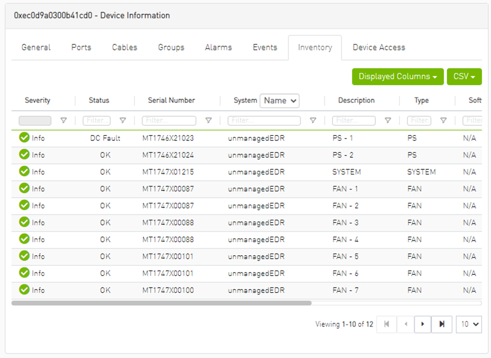Sort by the Description column header
This screenshot has height=358, width=491.
coord(356,101)
